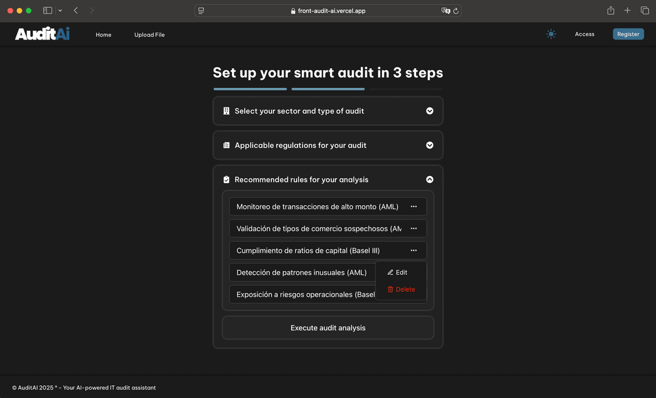This screenshot has height=398, width=656.
Task: Open the Upload File navigation item
Action: point(149,35)
